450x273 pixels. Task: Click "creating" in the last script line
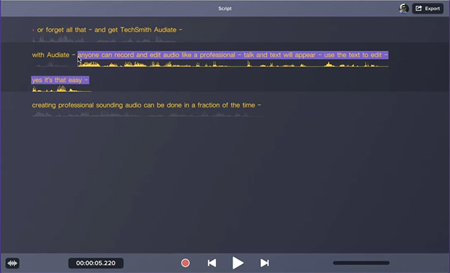pyautogui.click(x=44, y=105)
